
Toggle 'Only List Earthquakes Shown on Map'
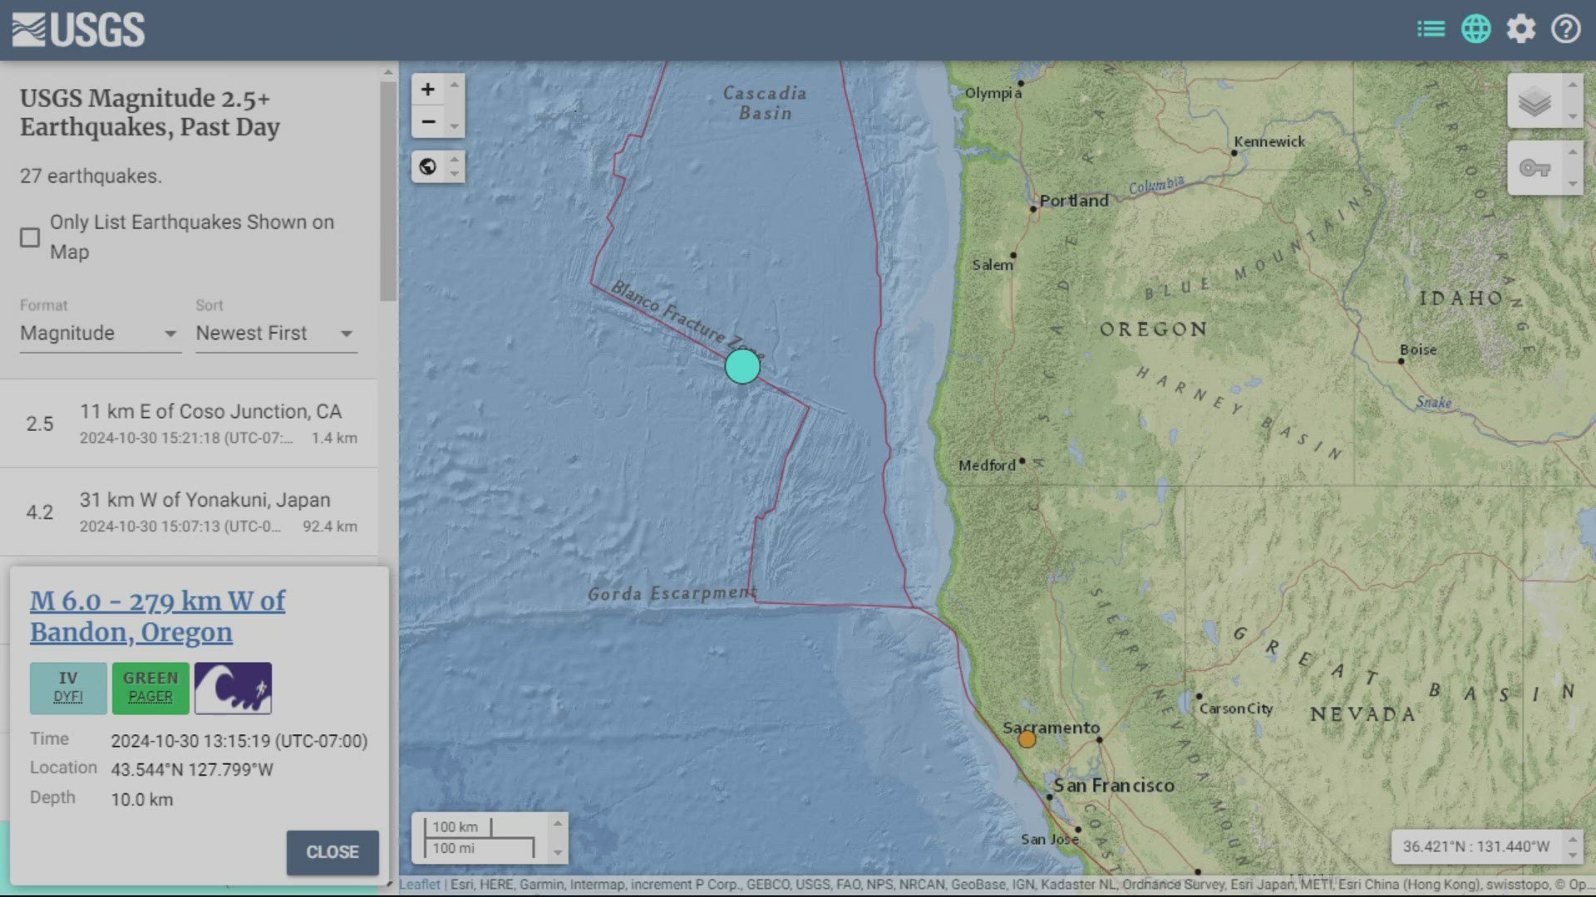(x=30, y=237)
